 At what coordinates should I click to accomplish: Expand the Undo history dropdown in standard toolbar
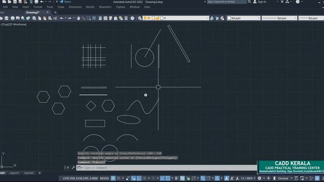[65, 18]
